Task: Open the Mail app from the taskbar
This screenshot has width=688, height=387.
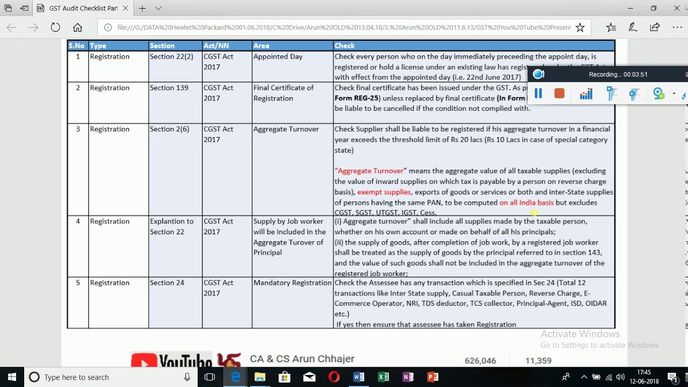Action: coord(310,377)
